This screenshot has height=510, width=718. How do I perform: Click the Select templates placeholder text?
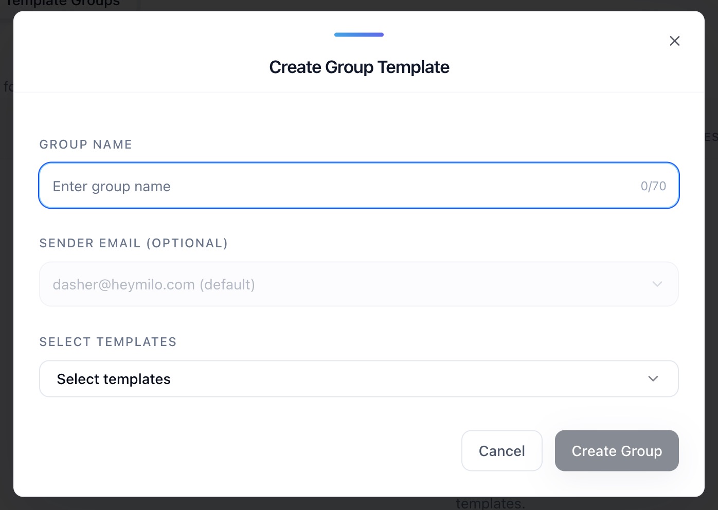tap(114, 379)
